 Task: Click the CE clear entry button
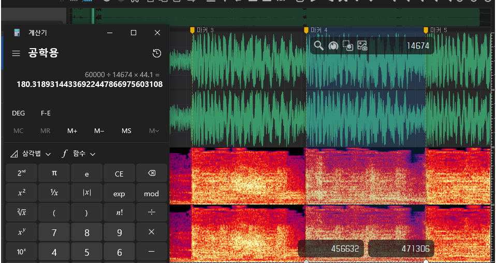point(119,173)
